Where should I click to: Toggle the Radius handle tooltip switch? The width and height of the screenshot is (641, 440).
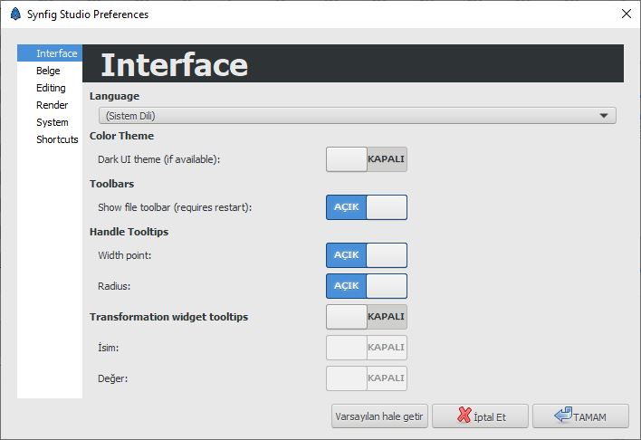pyautogui.click(x=367, y=286)
